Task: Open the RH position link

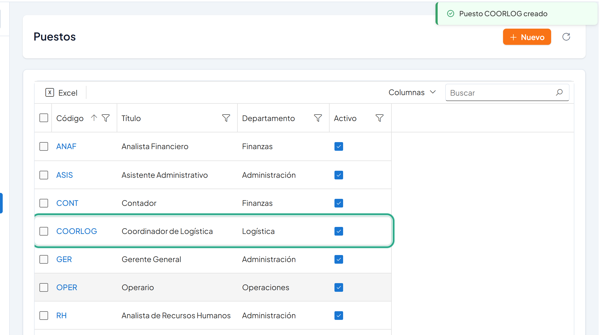Action: (x=61, y=316)
